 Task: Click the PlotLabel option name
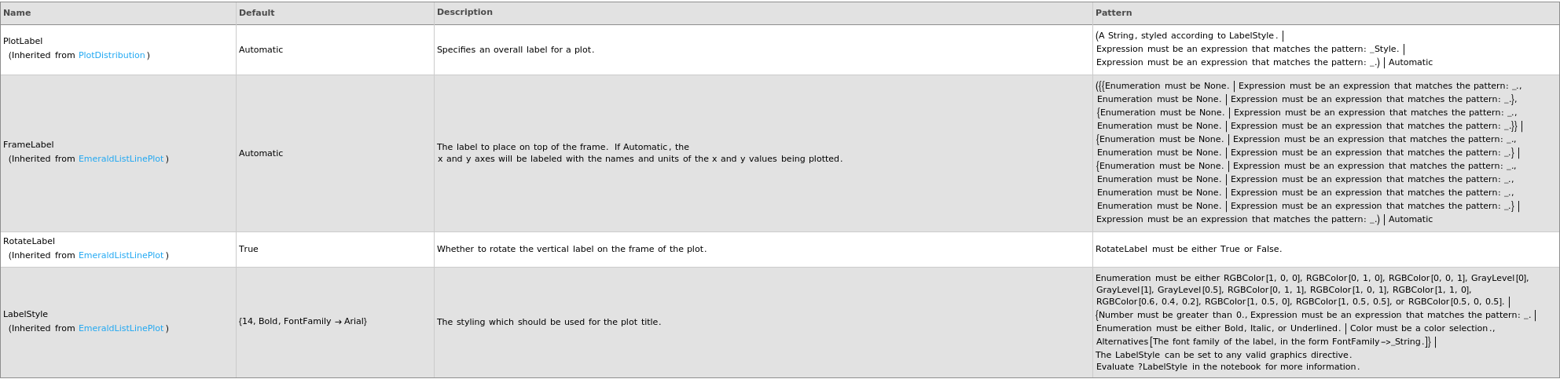pos(23,42)
